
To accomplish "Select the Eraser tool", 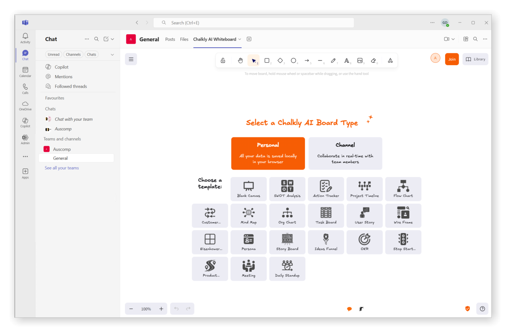I will point(373,60).
